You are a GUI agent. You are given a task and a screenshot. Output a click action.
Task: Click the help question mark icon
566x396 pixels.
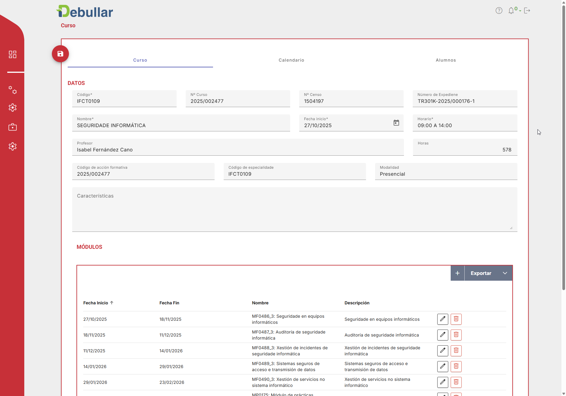coord(499,11)
